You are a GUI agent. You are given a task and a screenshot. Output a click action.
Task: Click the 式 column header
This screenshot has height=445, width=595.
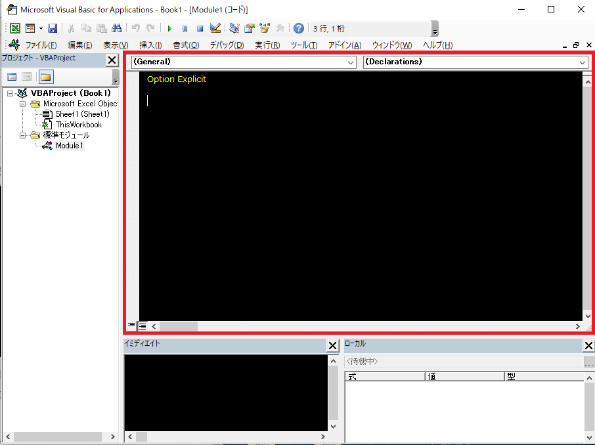click(384, 376)
